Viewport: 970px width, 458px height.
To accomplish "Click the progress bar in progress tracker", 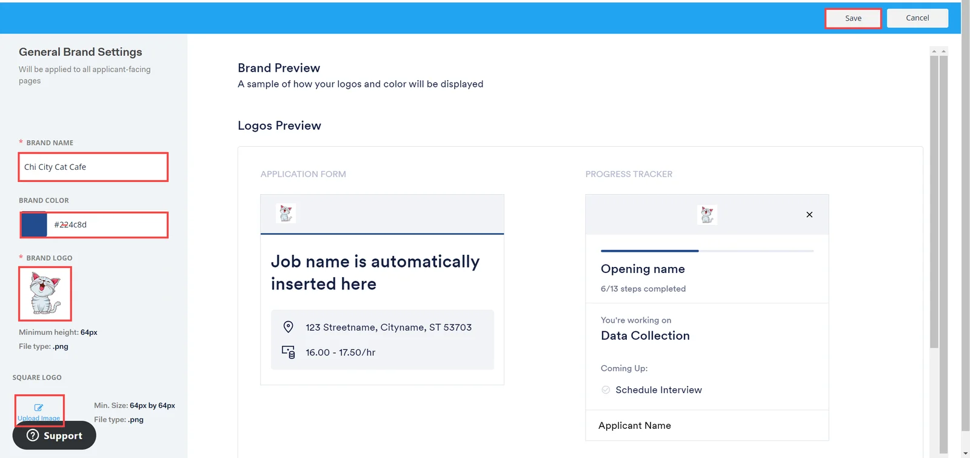I will (x=707, y=251).
